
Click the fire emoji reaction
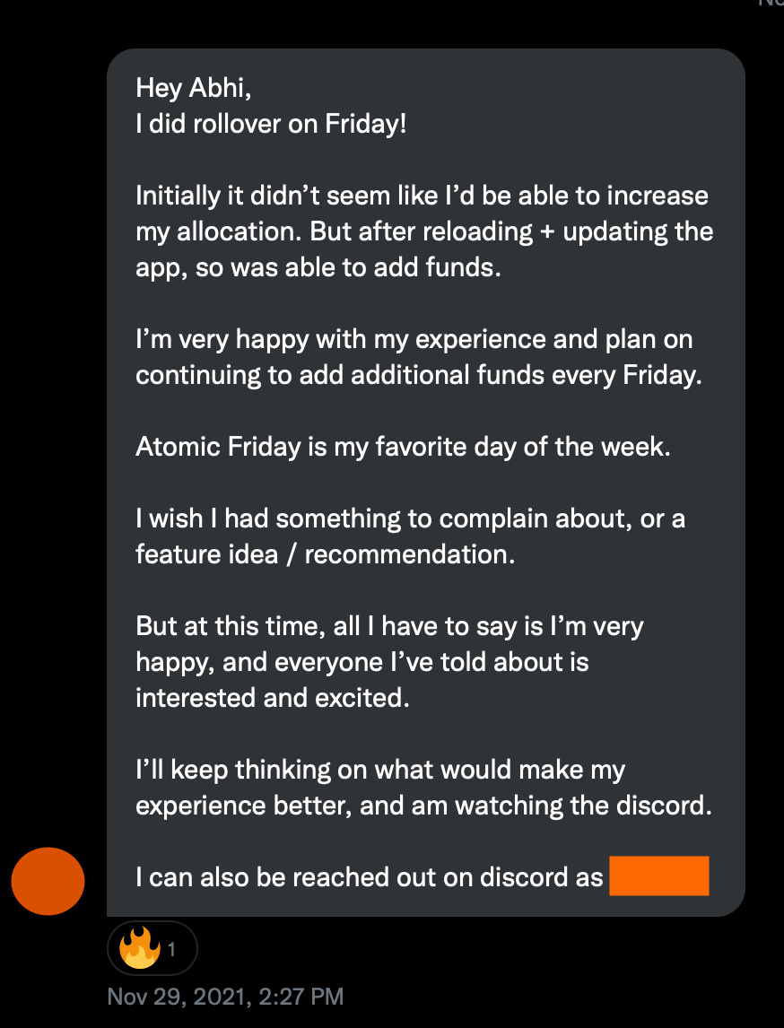pos(140,948)
